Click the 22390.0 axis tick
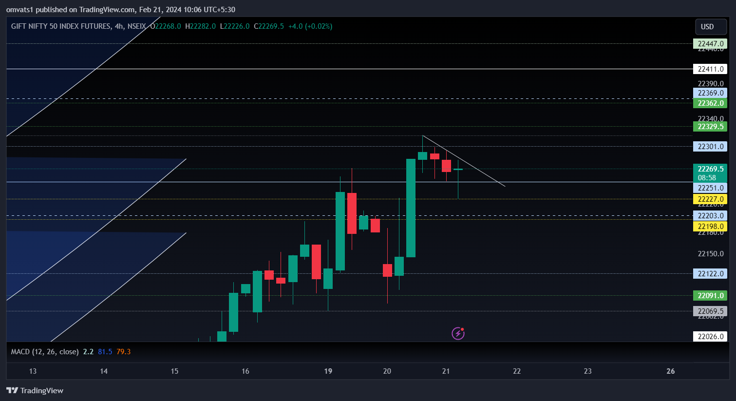 pyautogui.click(x=711, y=84)
